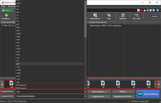
Task: Open the help question mark icon
Action: coord(158,10)
